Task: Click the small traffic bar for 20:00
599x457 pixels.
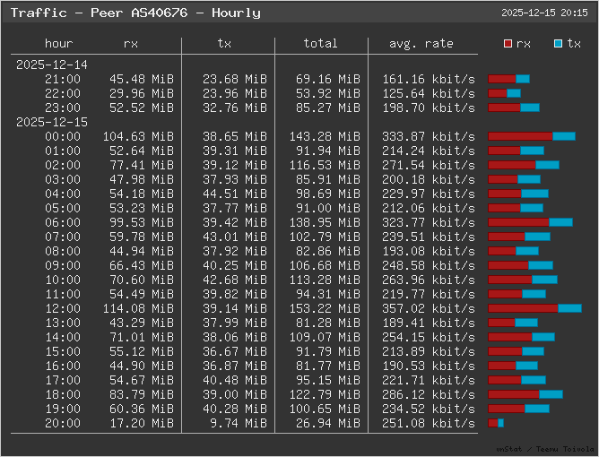Action: [496, 423]
